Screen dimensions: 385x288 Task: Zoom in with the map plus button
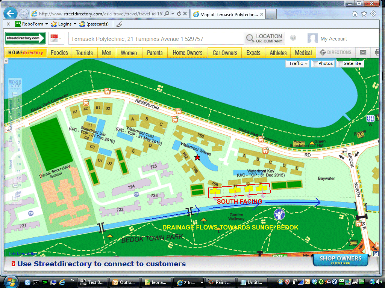point(15,197)
